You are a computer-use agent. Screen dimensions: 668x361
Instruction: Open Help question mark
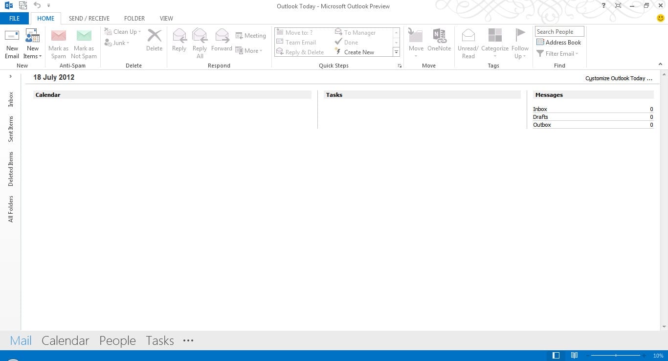603,5
